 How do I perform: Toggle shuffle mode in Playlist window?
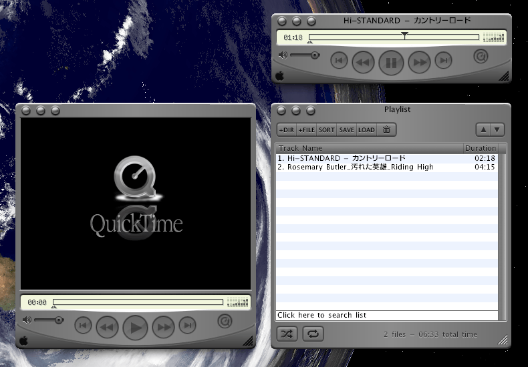pyautogui.click(x=287, y=334)
